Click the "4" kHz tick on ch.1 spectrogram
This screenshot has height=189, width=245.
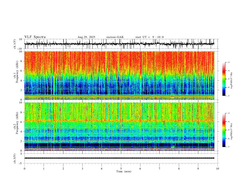pos(22,81)
